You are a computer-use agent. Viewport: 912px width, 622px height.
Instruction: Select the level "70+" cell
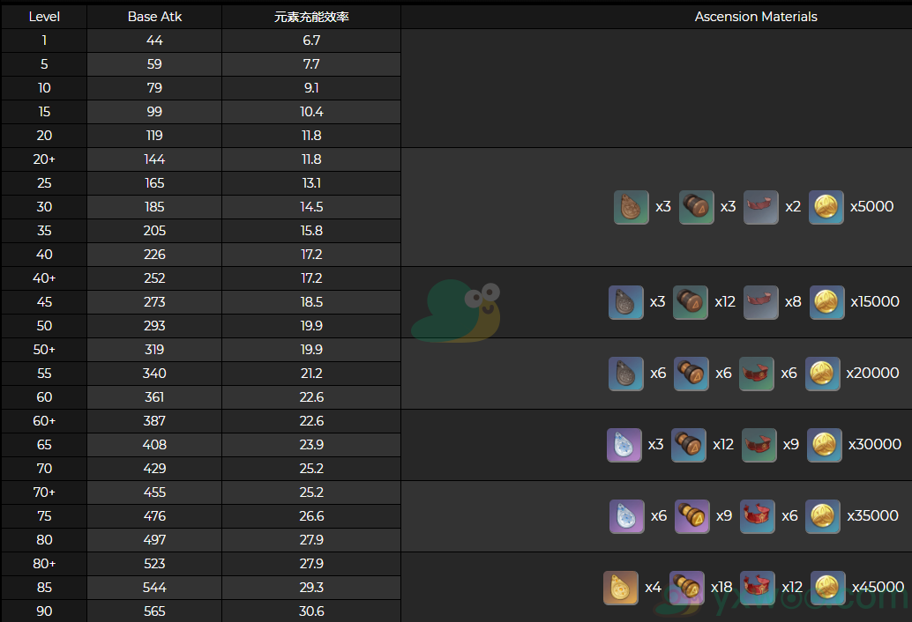[44, 492]
